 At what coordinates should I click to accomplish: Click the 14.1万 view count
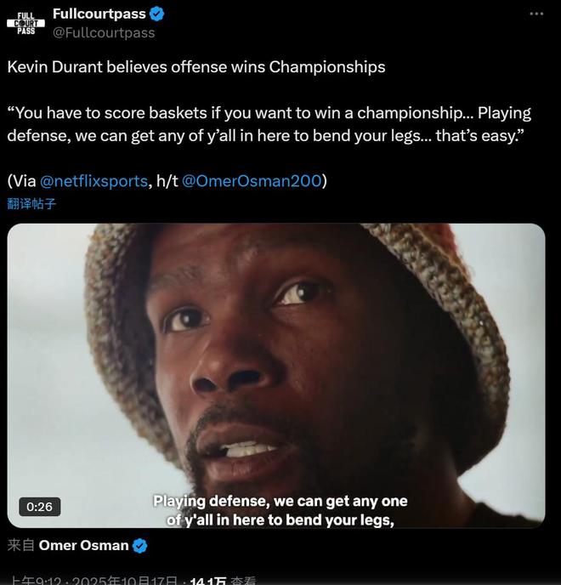[207, 581]
